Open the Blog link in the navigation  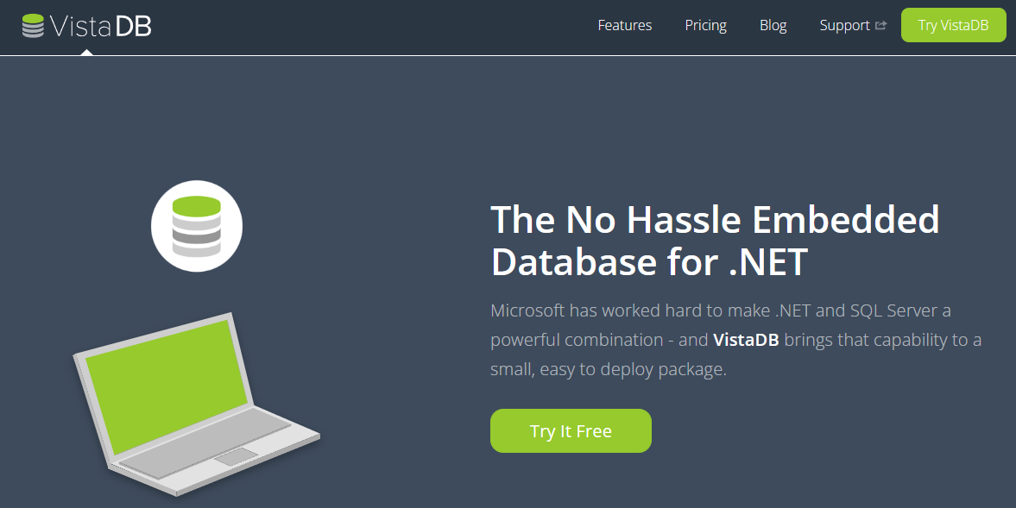[x=773, y=25]
